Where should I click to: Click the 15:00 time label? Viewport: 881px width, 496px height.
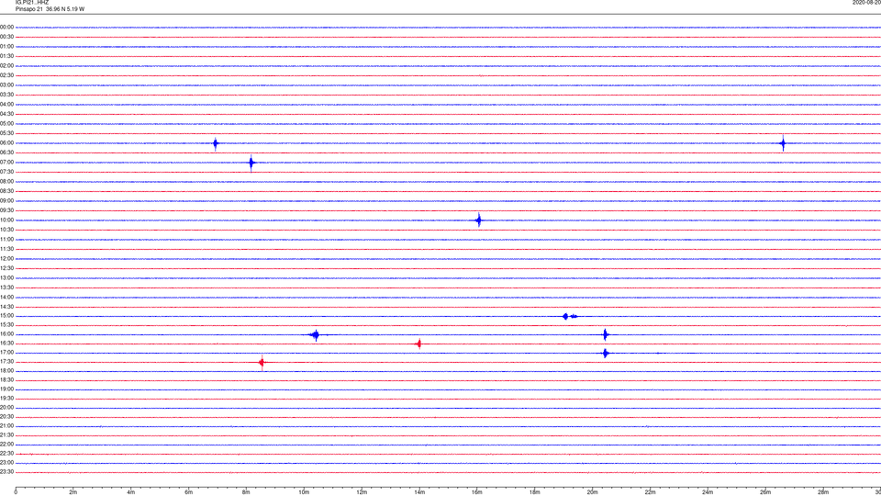[x=6, y=316]
